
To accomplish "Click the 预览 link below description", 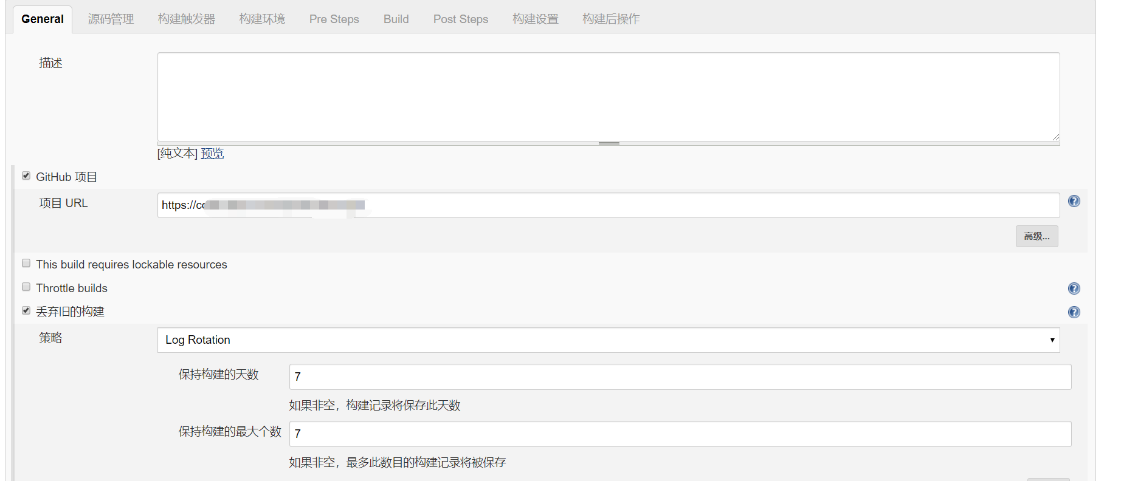I will pos(212,153).
